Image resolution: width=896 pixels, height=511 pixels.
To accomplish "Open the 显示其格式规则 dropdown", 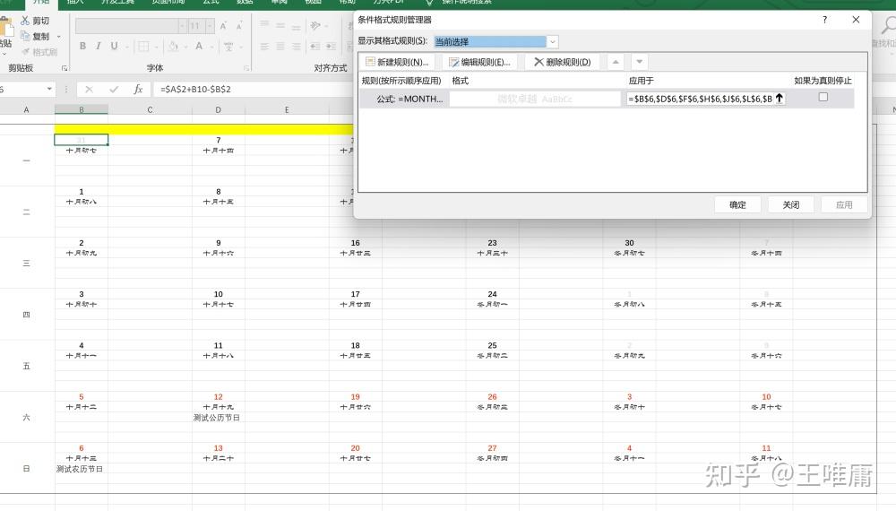I will [553, 42].
